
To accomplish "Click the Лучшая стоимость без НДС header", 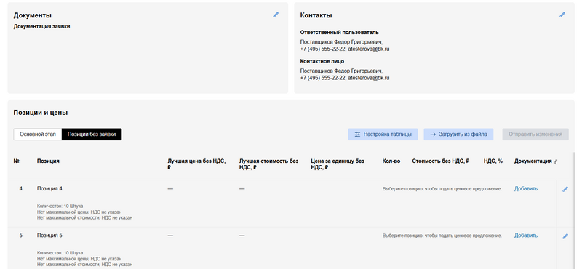I will pos(268,164).
